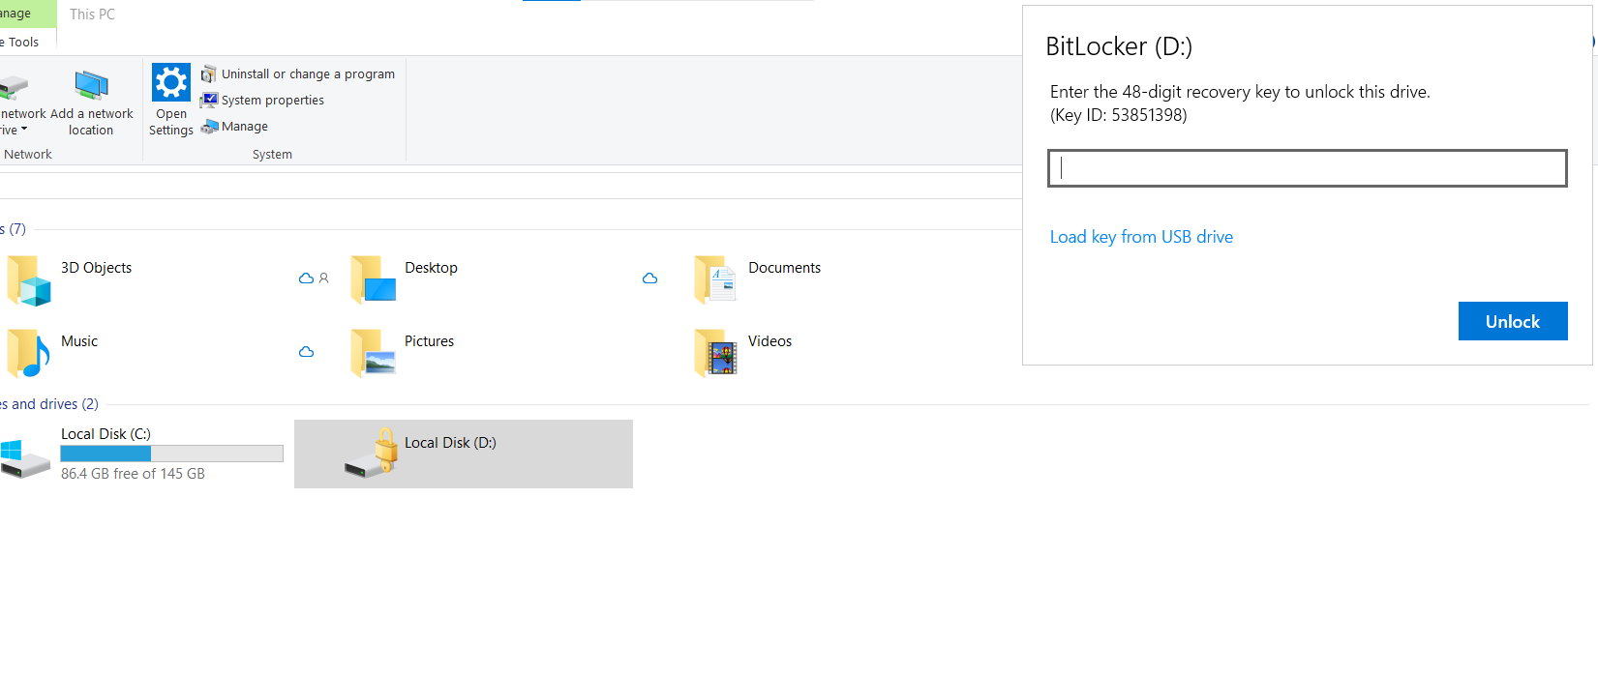The height and width of the screenshot is (674, 1598).
Task: Open Settings via the gear icon
Action: (x=171, y=82)
